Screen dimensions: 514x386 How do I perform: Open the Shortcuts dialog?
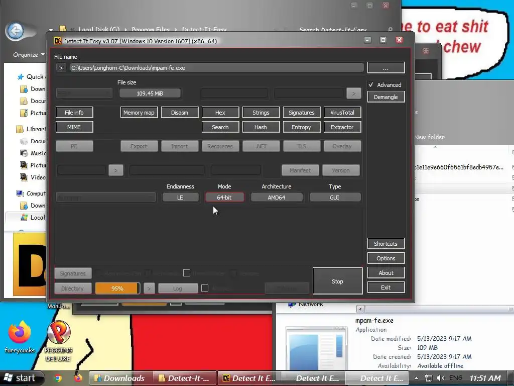coord(386,244)
